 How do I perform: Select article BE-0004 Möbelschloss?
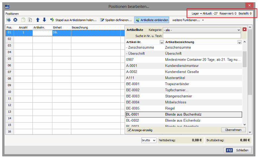pyautogui.click(x=184, y=102)
